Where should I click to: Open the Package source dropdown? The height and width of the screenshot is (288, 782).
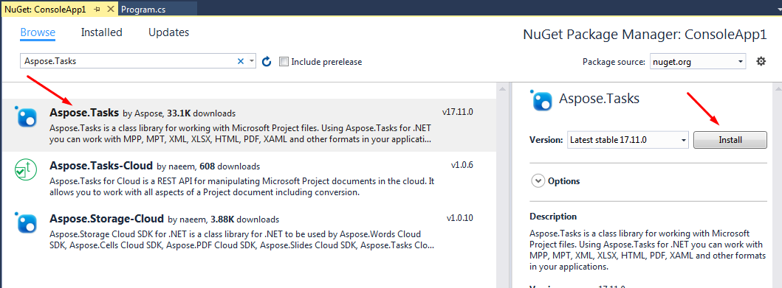pyautogui.click(x=698, y=62)
